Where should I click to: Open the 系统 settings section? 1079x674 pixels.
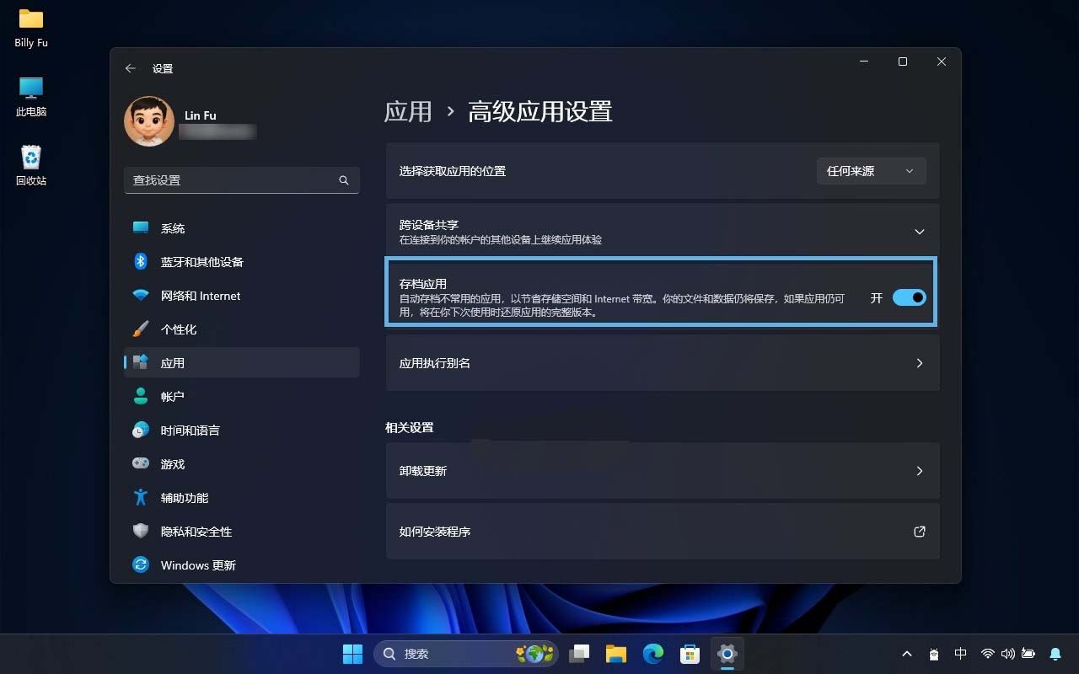point(173,227)
